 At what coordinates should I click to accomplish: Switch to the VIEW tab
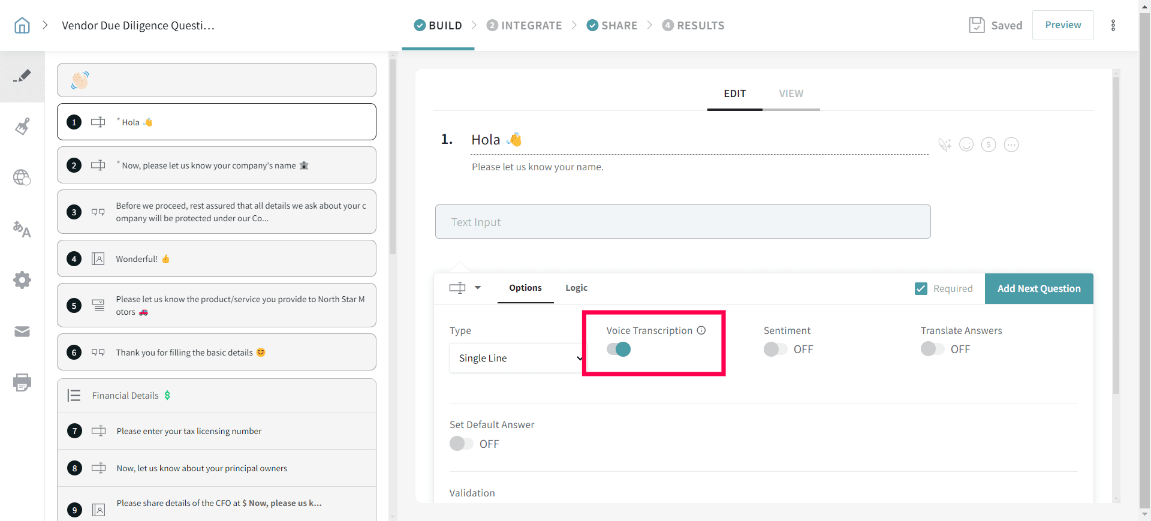[791, 94]
